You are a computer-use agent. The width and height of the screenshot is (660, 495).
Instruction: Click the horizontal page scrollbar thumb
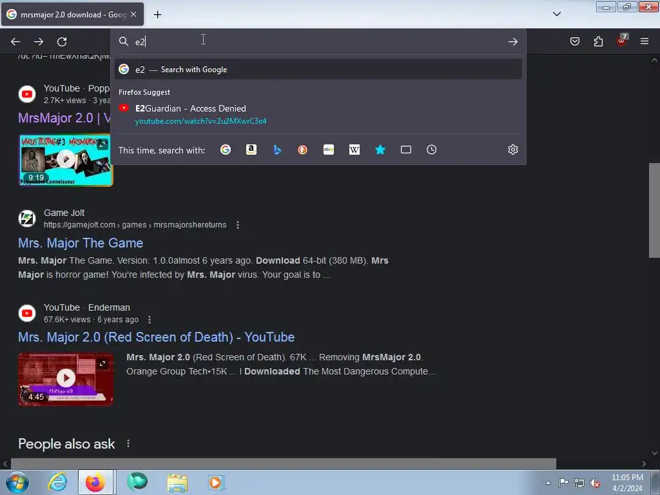coord(284,463)
